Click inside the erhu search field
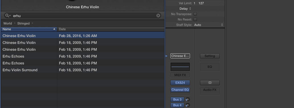The height and width of the screenshot is (108, 294). coord(83,16)
